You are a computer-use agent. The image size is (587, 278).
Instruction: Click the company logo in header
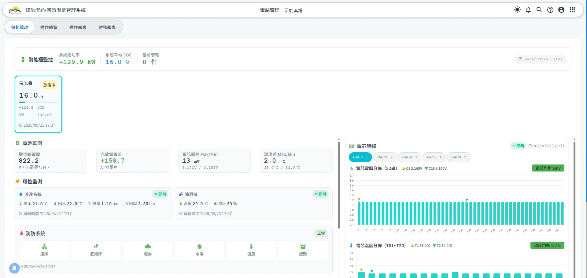(x=15, y=10)
